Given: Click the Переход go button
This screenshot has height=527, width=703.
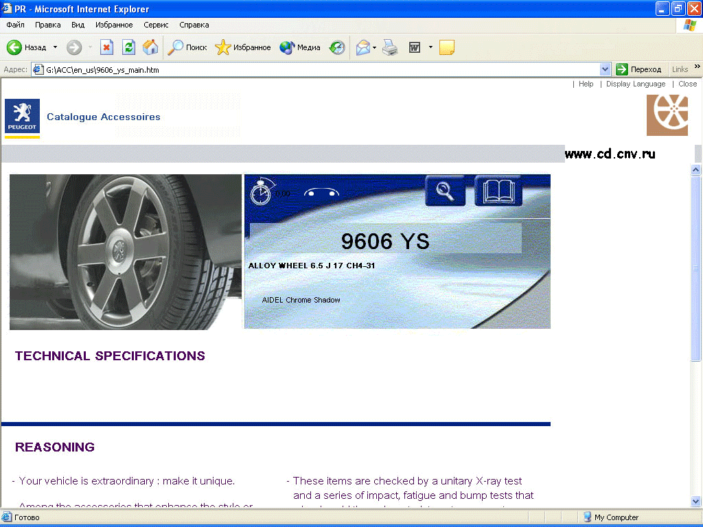Looking at the screenshot, I should [639, 69].
